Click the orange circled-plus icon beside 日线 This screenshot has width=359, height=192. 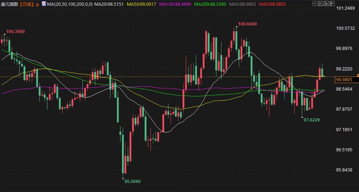coord(37,4)
